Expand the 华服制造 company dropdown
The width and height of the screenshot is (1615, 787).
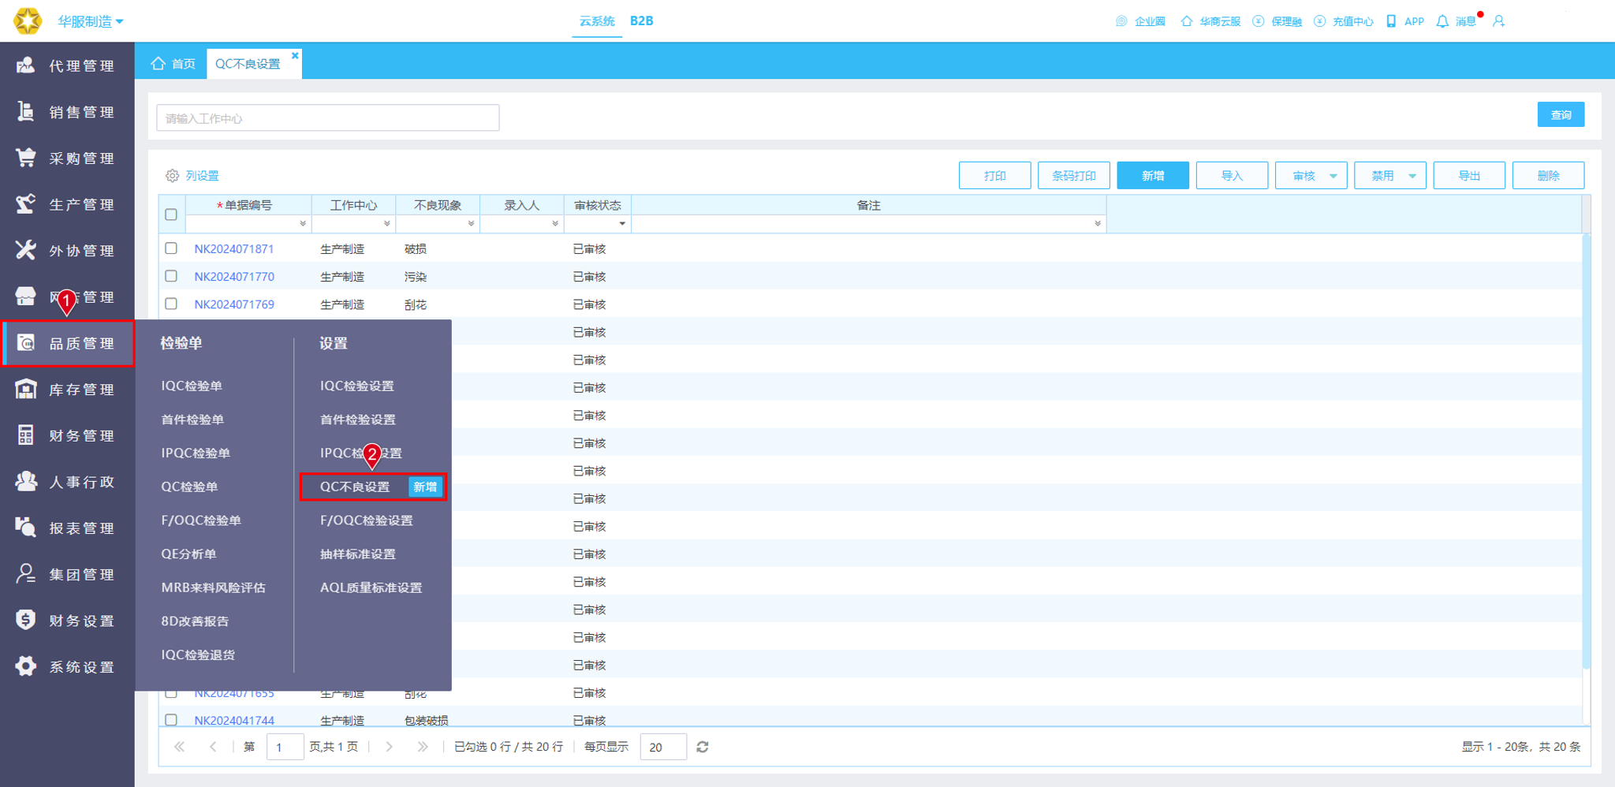90,21
